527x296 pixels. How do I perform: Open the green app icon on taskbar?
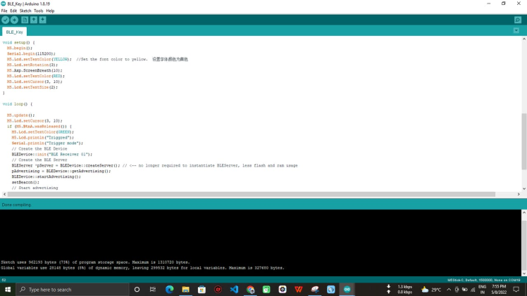pyautogui.click(x=266, y=289)
